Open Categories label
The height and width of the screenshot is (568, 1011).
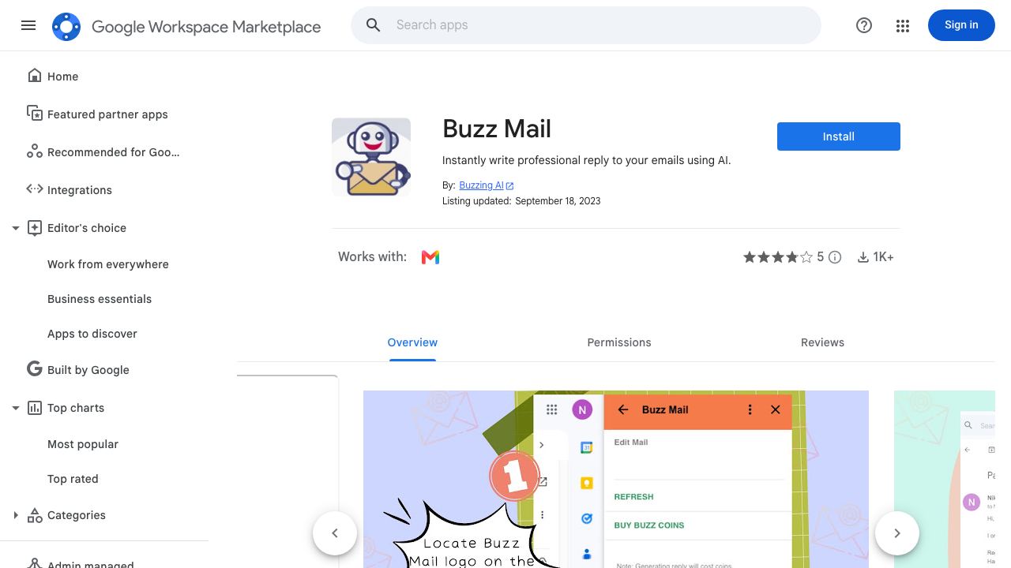coord(77,515)
